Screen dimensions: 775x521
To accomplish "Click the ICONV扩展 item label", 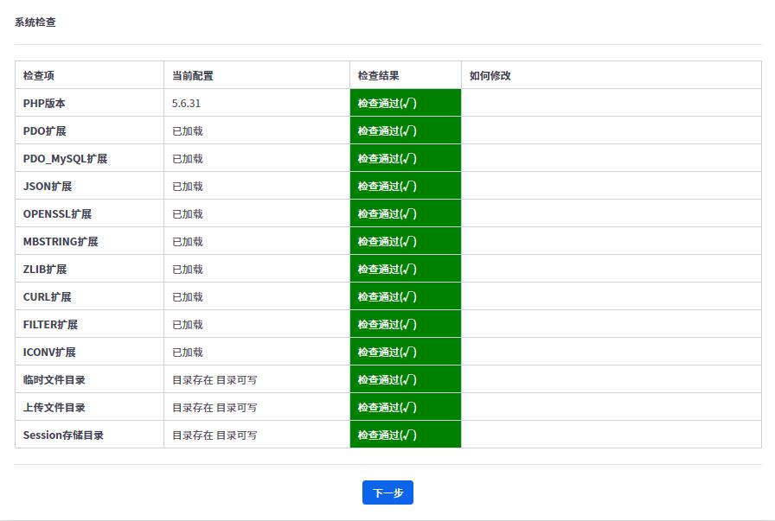I will [x=49, y=353].
